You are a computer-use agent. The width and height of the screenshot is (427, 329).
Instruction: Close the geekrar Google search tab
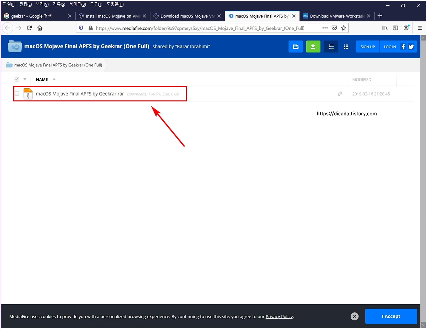point(70,16)
